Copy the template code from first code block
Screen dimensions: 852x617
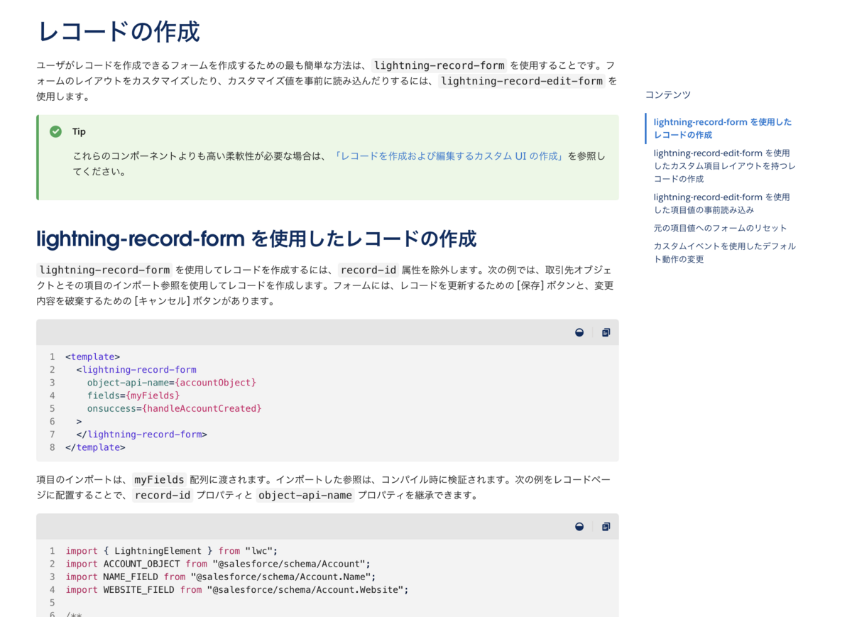pos(606,332)
